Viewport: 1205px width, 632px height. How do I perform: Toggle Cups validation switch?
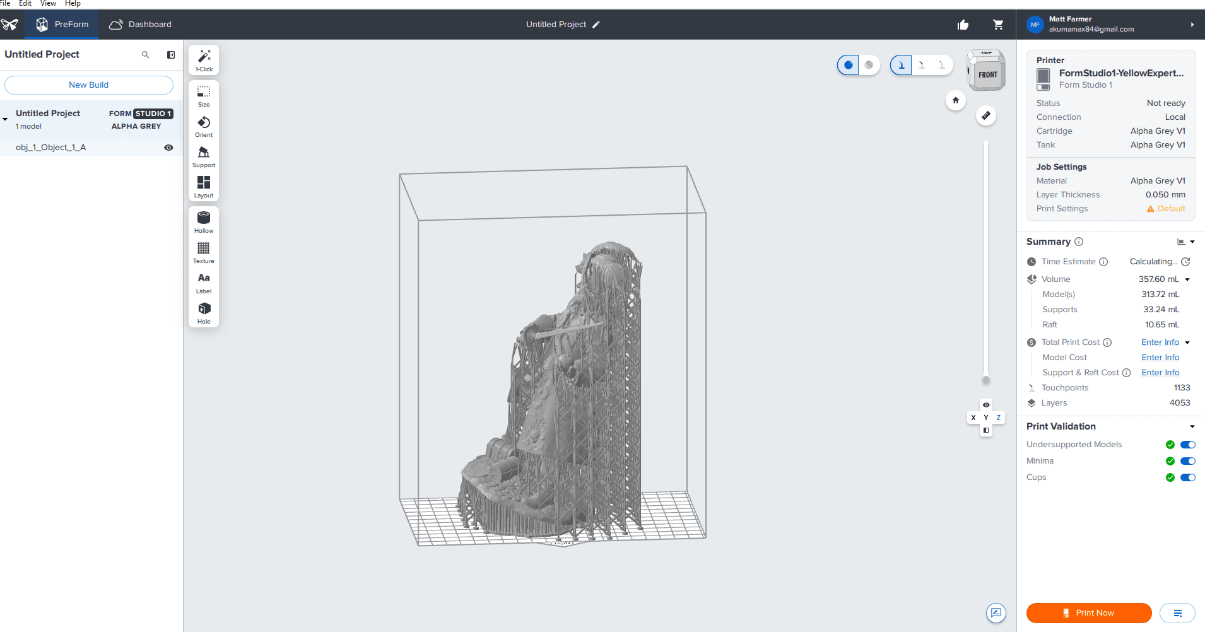click(x=1188, y=477)
